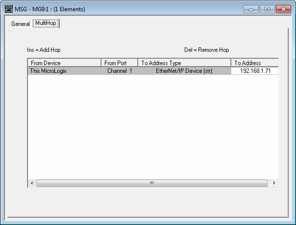The height and width of the screenshot is (225, 296).
Task: Select the 'EtherNet/IP Device (str):' cell
Action: [184, 71]
